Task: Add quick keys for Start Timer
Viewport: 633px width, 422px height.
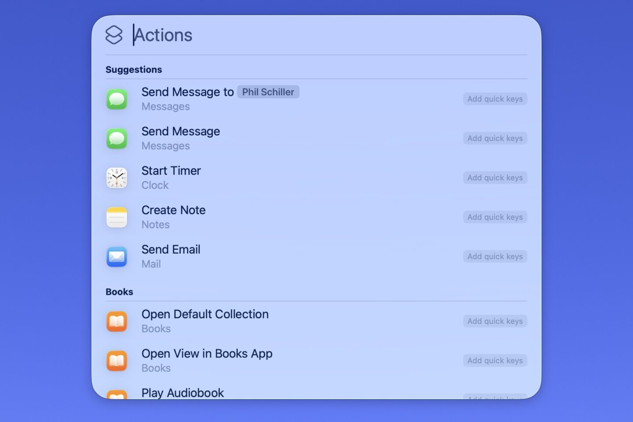Action: point(495,178)
